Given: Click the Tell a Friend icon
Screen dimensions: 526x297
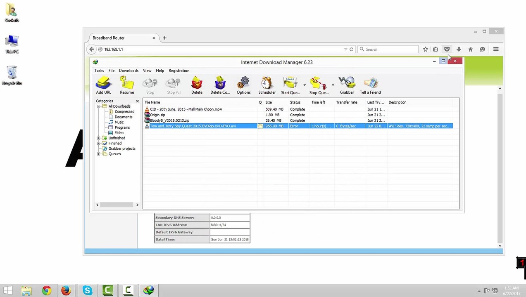Looking at the screenshot, I should coord(370,85).
